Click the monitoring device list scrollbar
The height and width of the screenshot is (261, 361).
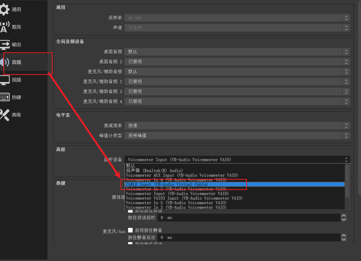click(x=347, y=181)
